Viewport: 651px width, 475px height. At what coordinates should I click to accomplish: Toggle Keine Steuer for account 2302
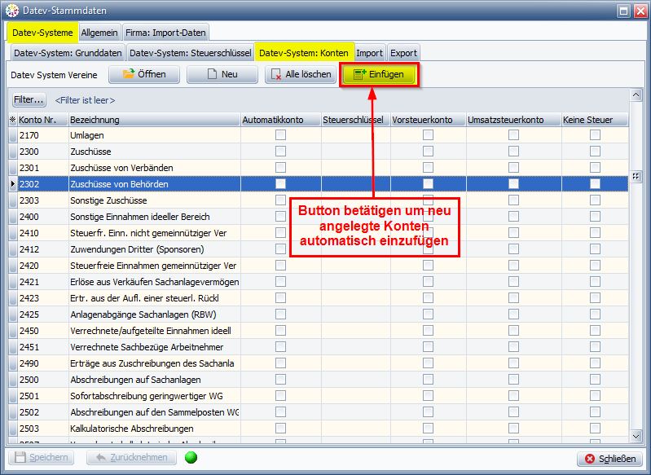tap(595, 184)
